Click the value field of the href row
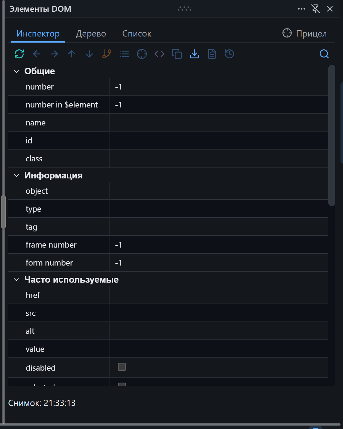Image resolution: width=343 pixels, height=429 pixels. [219, 295]
